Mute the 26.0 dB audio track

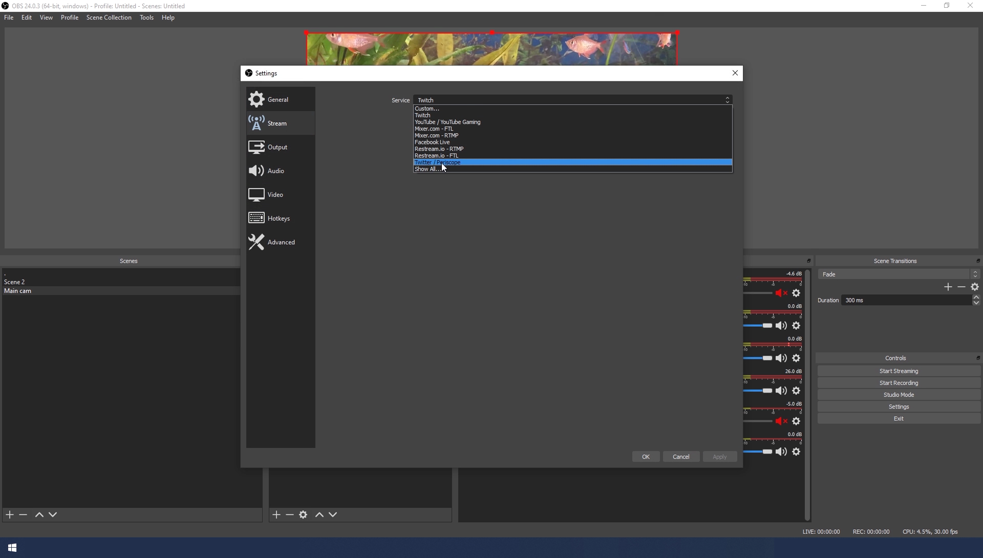coord(781,391)
